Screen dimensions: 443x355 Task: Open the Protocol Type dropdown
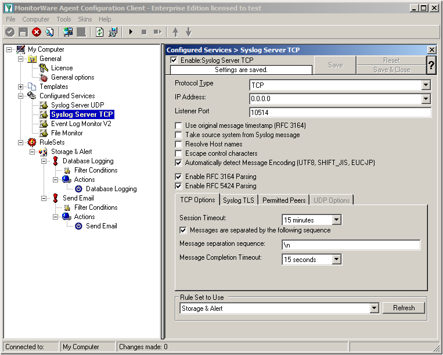click(x=426, y=85)
